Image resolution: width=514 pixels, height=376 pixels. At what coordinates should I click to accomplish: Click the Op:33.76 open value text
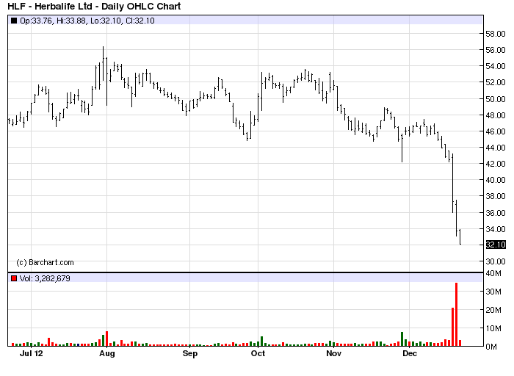click(x=36, y=21)
